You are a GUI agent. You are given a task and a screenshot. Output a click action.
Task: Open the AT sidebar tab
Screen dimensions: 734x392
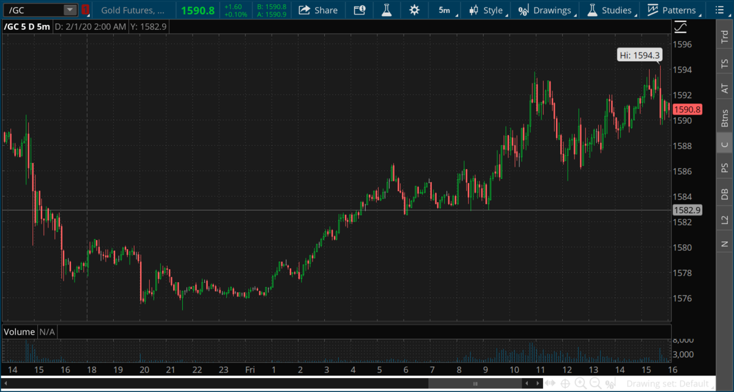(x=724, y=89)
